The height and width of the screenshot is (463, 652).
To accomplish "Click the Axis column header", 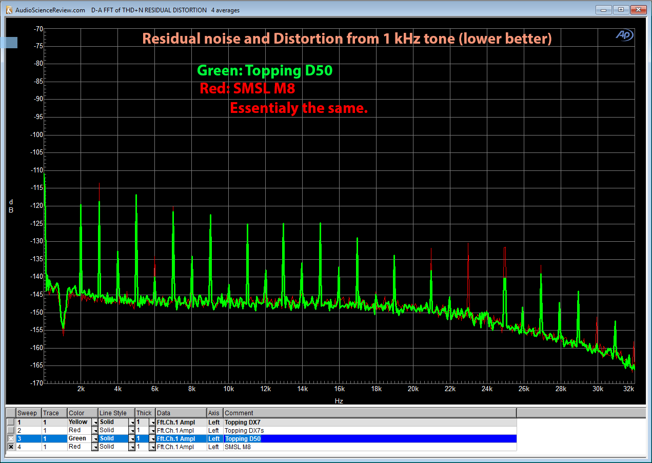I will pyautogui.click(x=215, y=413).
